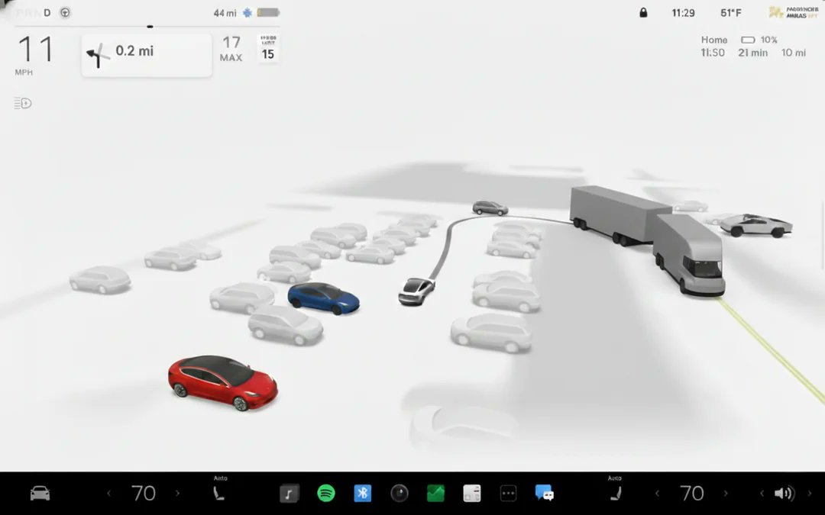Raise the driver-side temperature with right chevron
This screenshot has width=825, height=515.
point(177,494)
